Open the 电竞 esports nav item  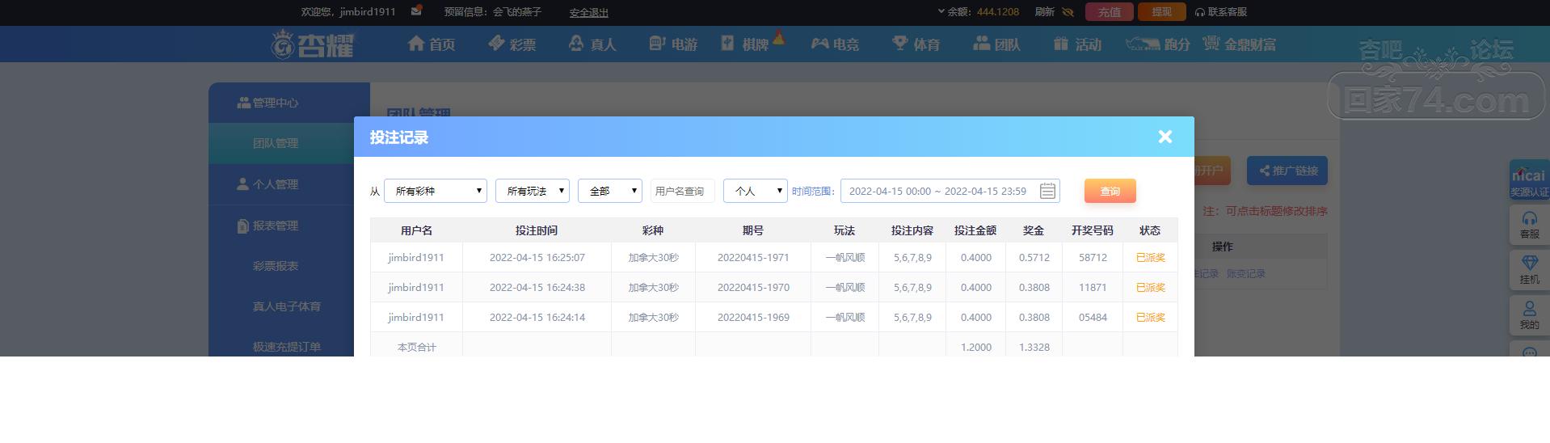[836, 44]
